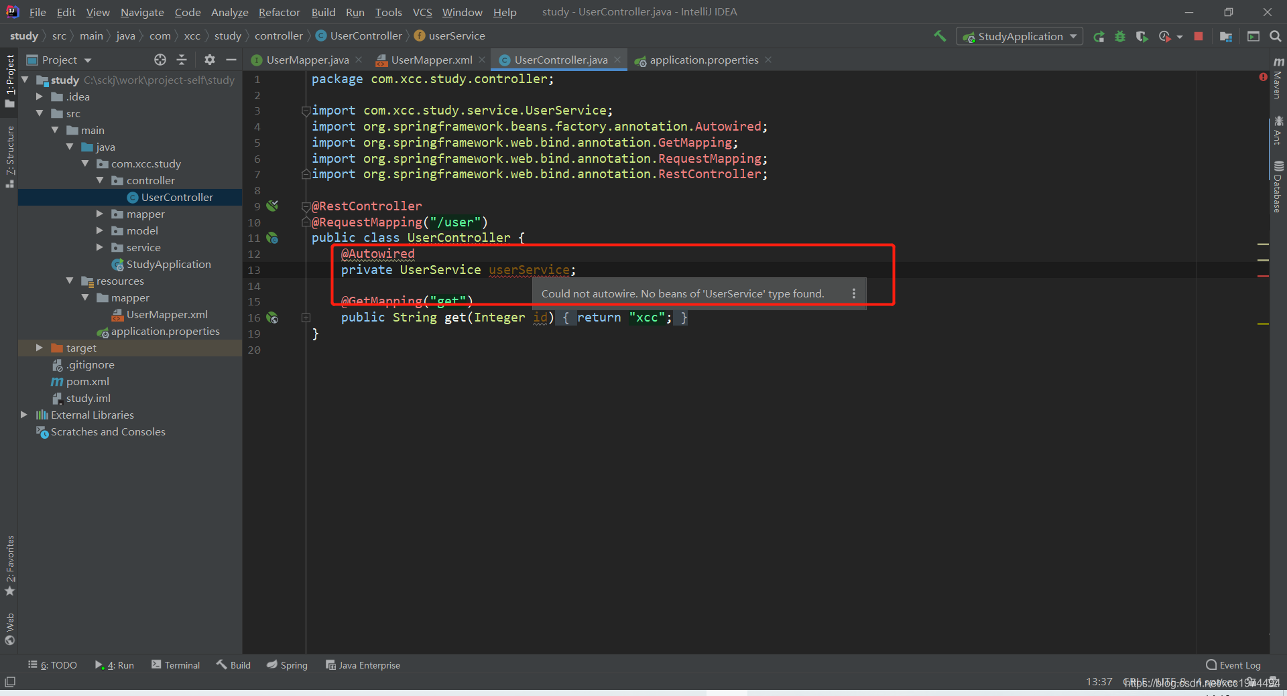This screenshot has width=1287, height=696.
Task: Click the request mapping gutter icon line 16
Action: coord(272,318)
